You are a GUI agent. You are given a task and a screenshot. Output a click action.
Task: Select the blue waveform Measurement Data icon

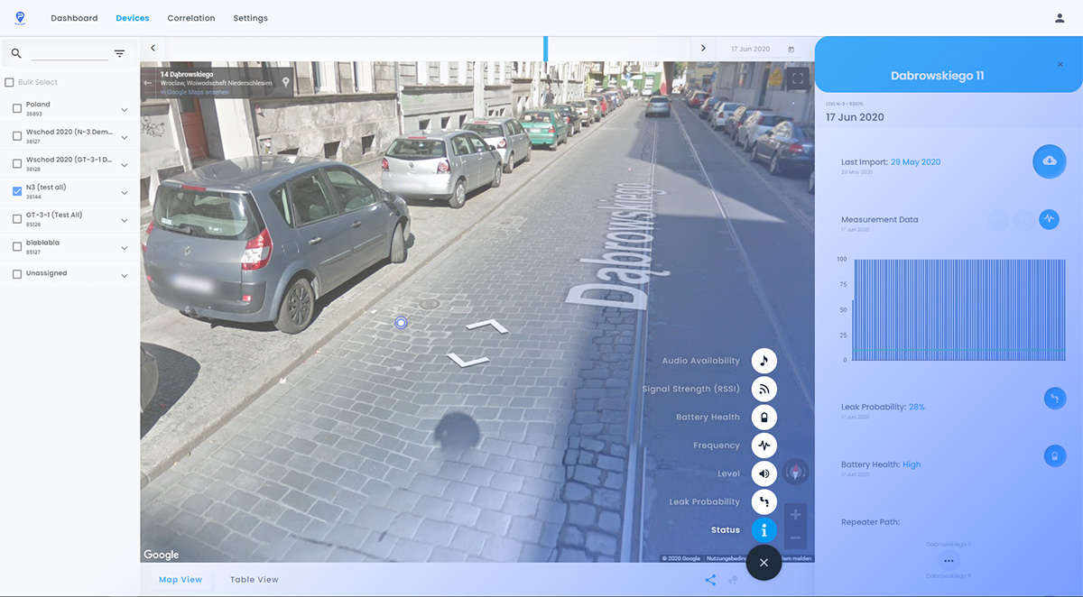pos(1049,218)
